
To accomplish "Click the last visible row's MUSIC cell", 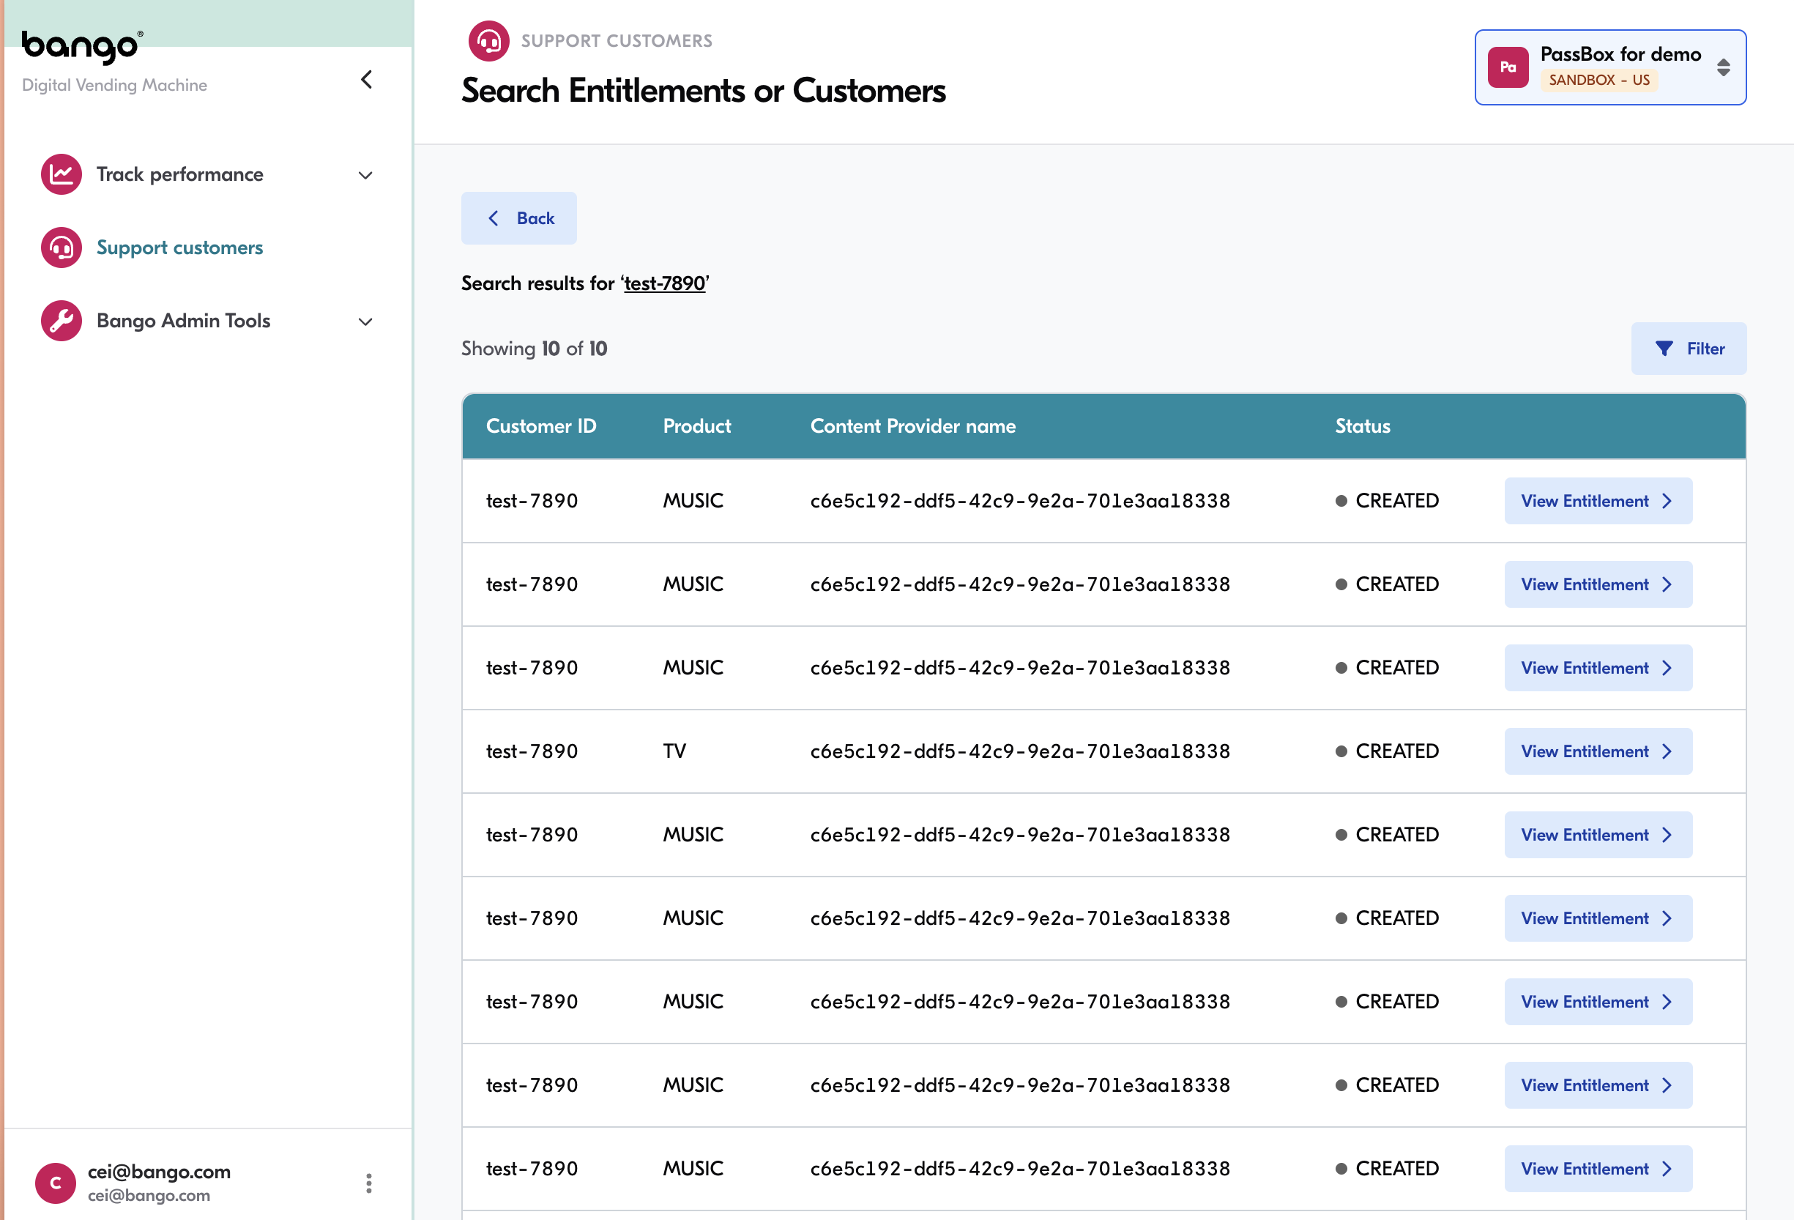I will click(693, 1168).
